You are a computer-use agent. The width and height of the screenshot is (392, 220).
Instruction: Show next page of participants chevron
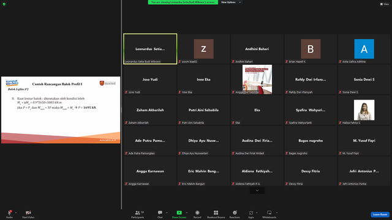257,191
